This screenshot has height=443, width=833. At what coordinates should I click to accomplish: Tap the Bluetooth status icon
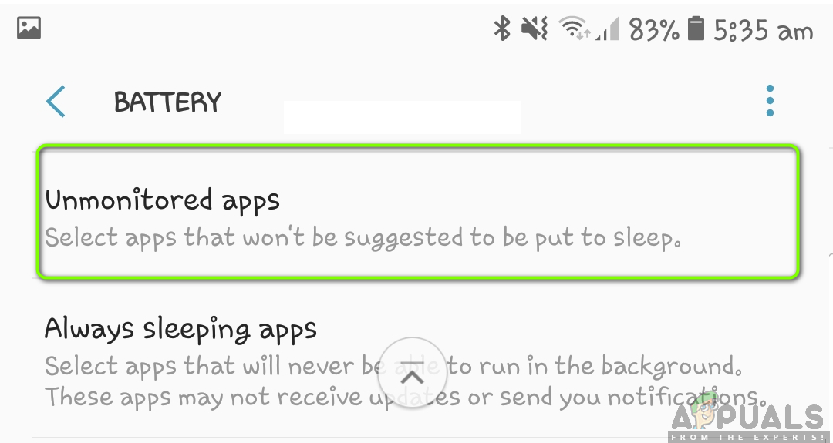(502, 28)
